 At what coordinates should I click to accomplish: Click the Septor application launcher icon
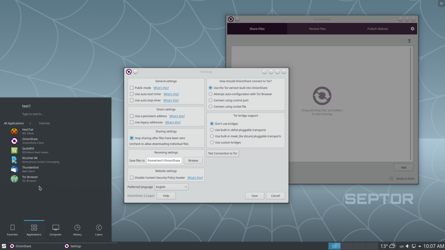(4, 246)
